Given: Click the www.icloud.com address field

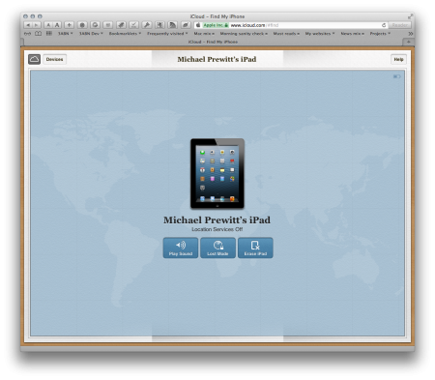Looking at the screenshot, I should 291,25.
